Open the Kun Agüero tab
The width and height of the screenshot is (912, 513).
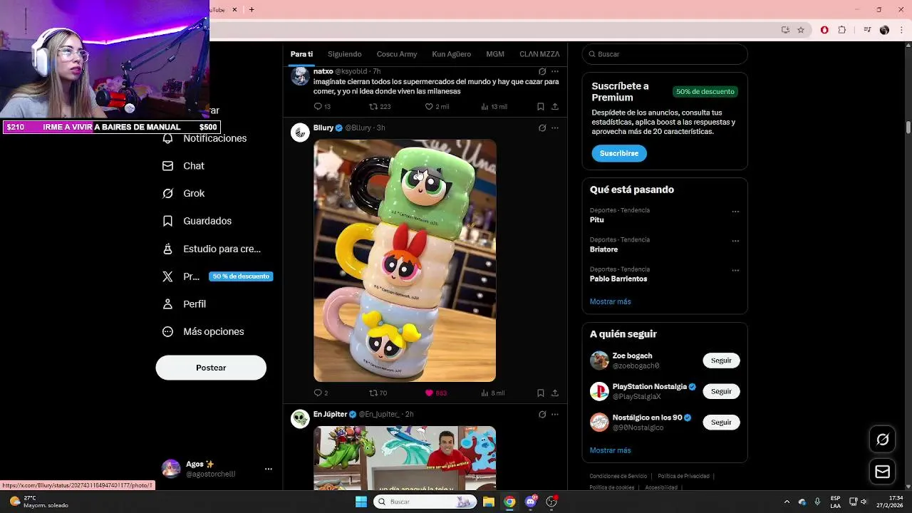(452, 54)
